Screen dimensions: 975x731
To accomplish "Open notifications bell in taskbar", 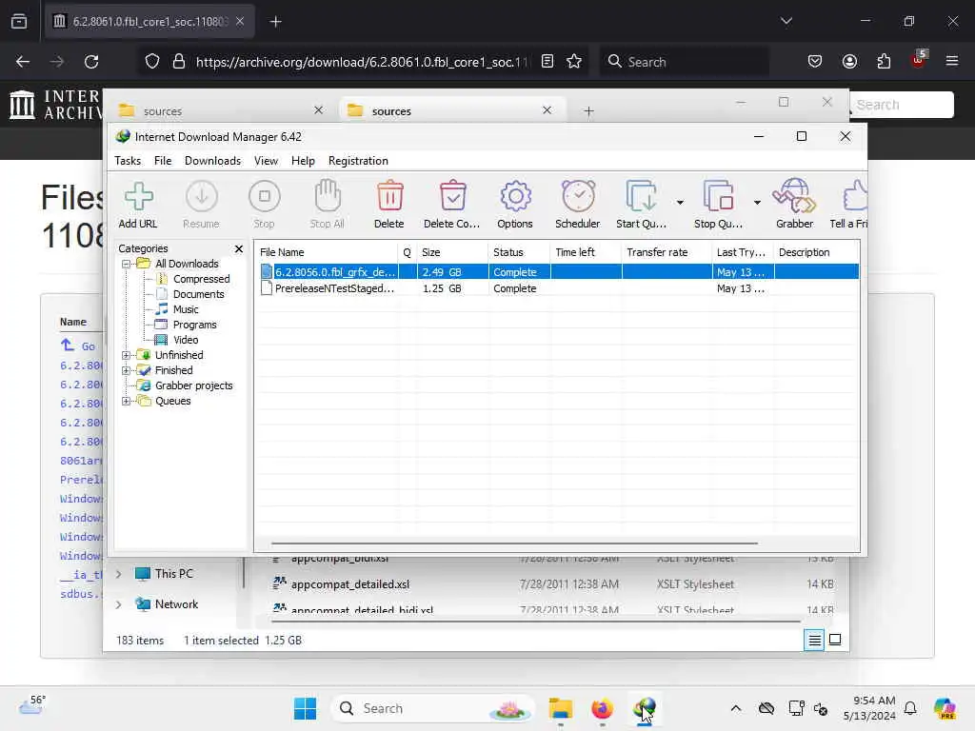I will click(910, 708).
